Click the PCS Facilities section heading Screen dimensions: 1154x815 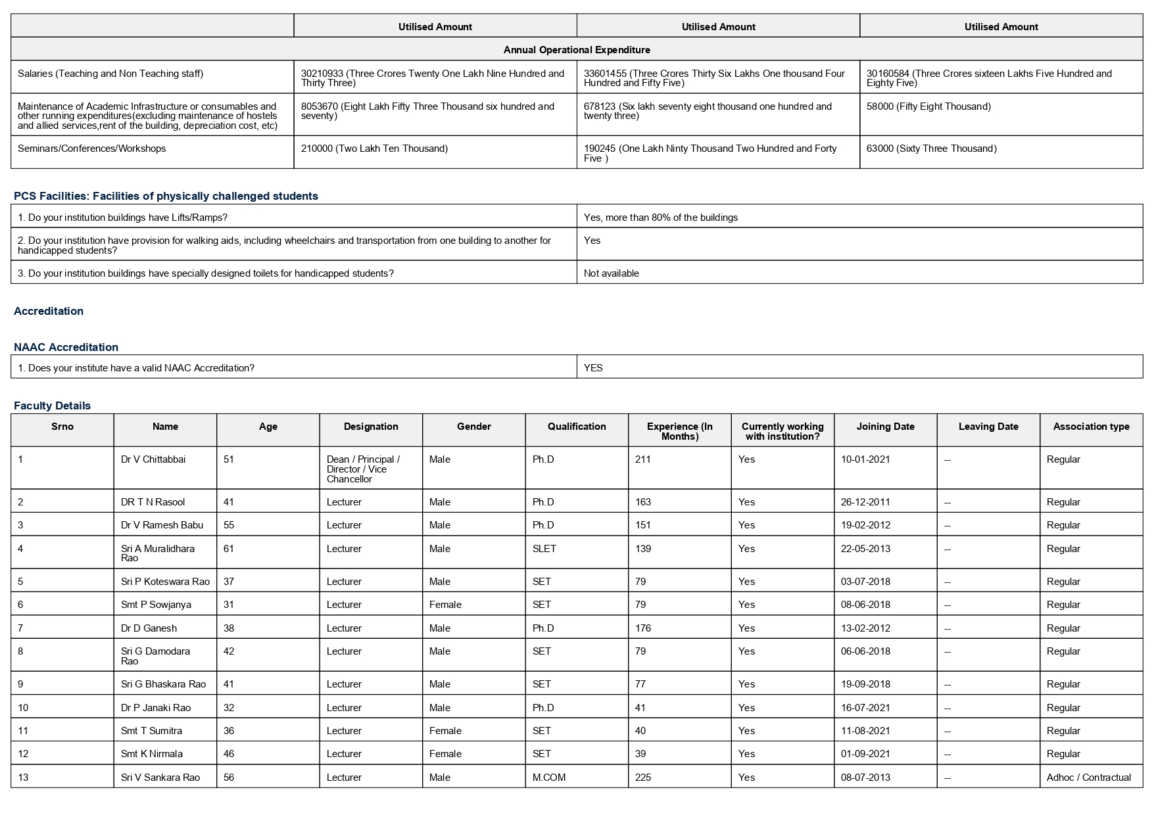(x=166, y=196)
